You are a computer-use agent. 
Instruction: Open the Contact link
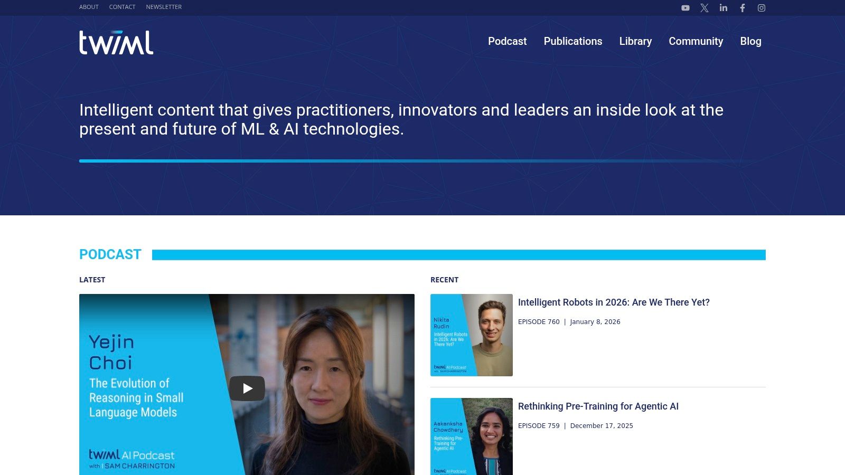(122, 7)
